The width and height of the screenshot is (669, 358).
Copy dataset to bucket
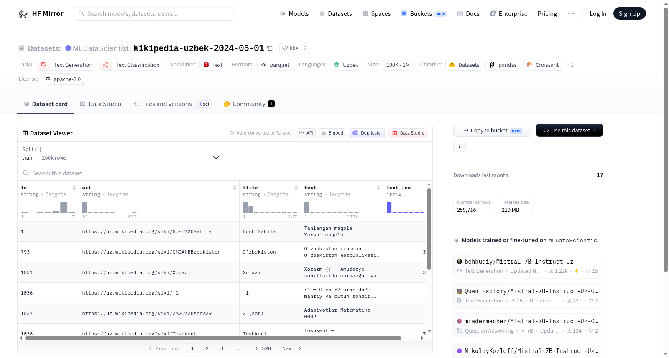493,130
